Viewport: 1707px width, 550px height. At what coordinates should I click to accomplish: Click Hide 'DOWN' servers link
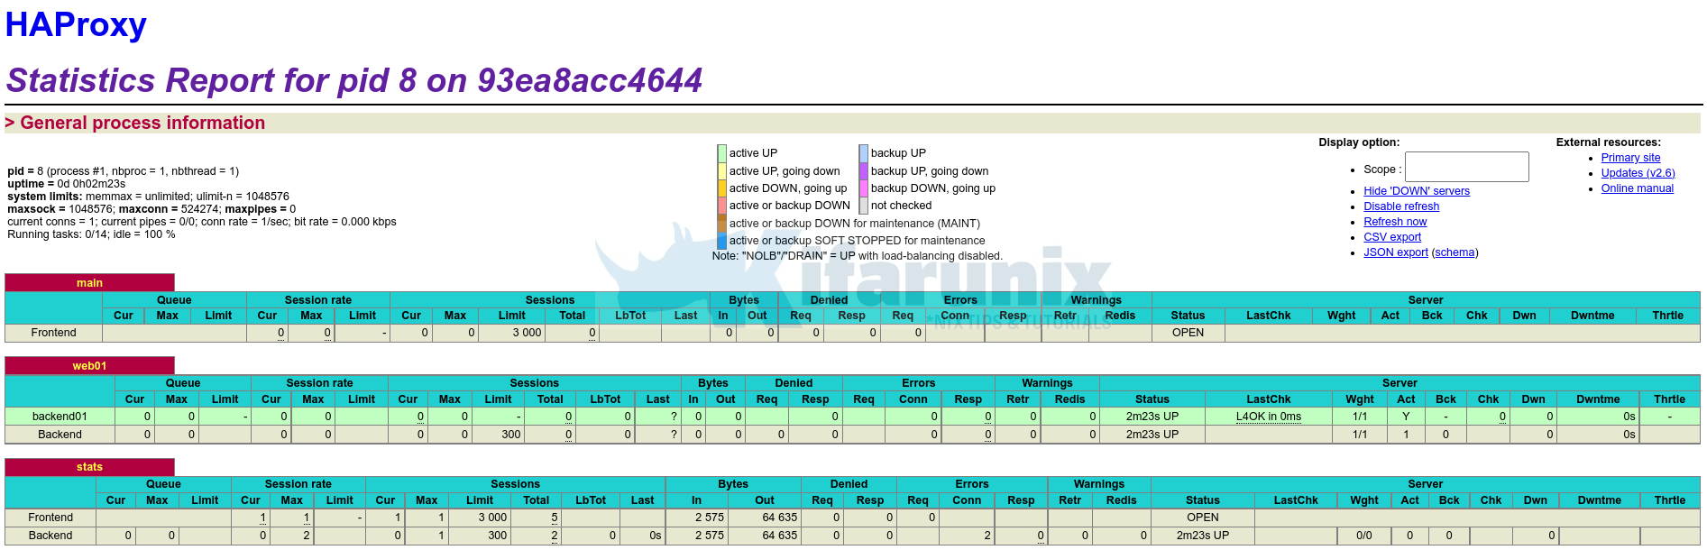pyautogui.click(x=1416, y=191)
